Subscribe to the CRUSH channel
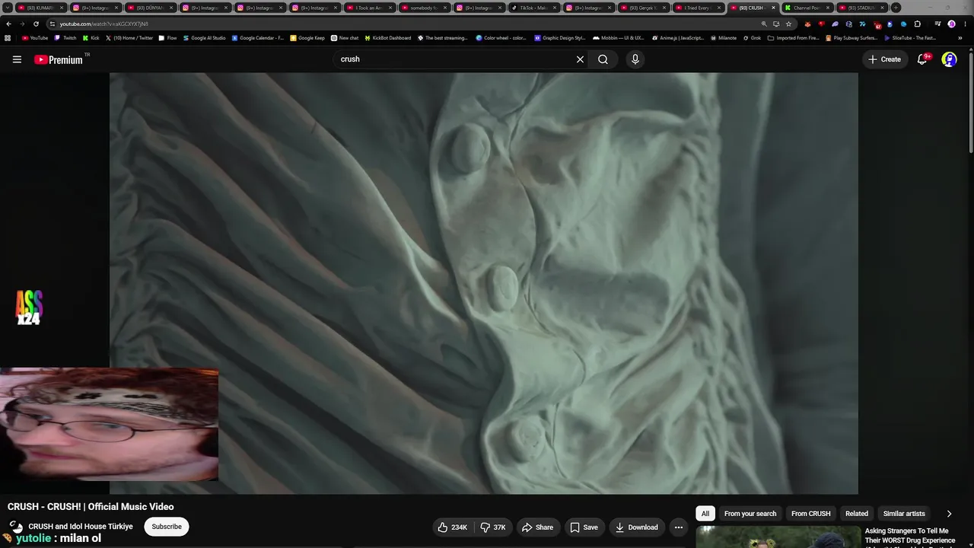The height and width of the screenshot is (548, 974). (x=167, y=527)
